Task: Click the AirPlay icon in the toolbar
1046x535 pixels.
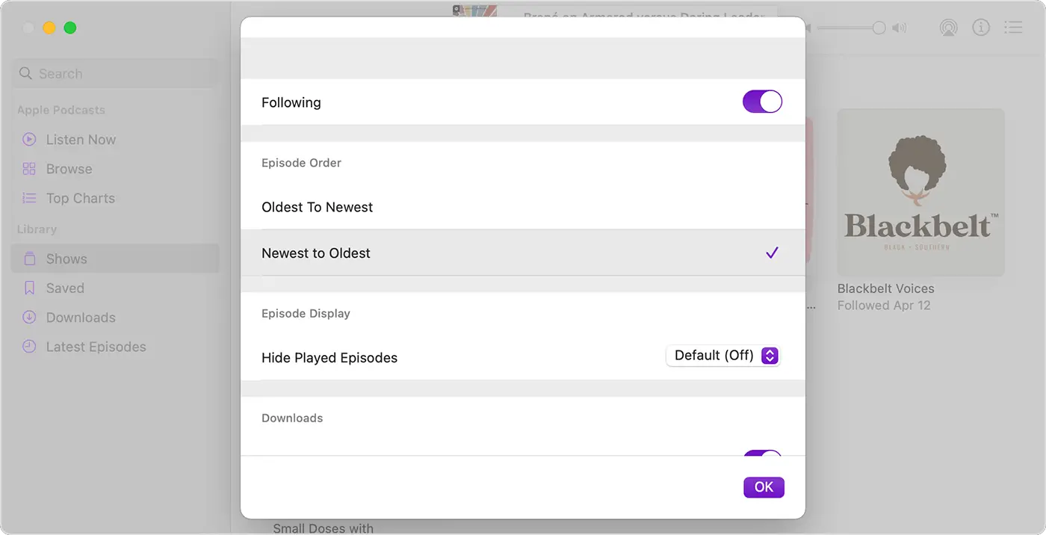Action: point(948,28)
